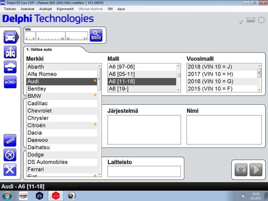Open the Asiakirjat menu
Viewport: 268px width, 201px height.
click(46, 9)
